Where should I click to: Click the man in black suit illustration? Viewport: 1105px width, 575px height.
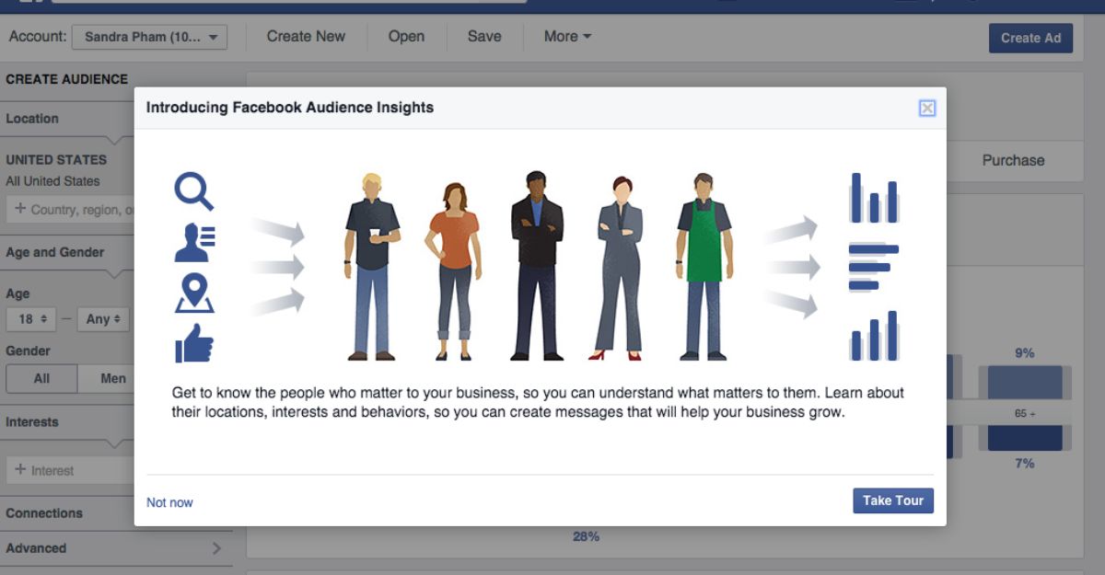click(537, 265)
